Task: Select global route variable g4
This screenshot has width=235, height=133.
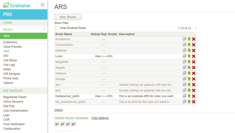Action: click(x=73, y=124)
